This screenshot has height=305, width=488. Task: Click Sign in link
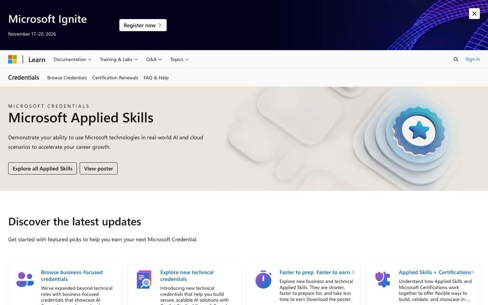tap(473, 59)
